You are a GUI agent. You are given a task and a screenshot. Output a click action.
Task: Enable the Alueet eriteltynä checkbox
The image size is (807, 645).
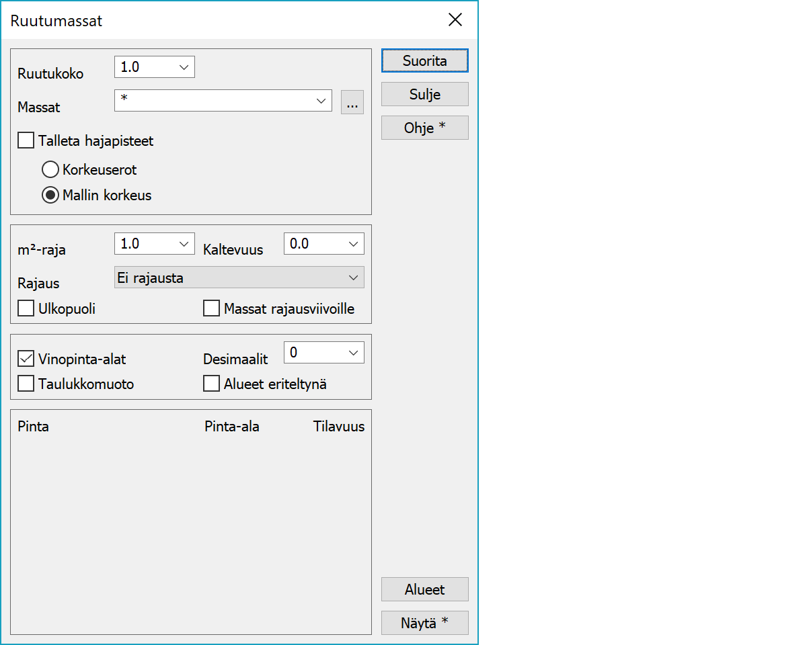click(211, 384)
